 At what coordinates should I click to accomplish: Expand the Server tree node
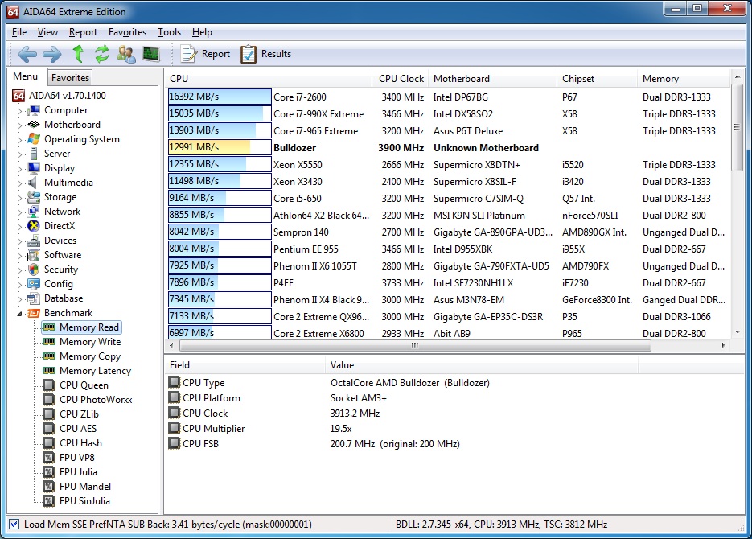(x=19, y=154)
